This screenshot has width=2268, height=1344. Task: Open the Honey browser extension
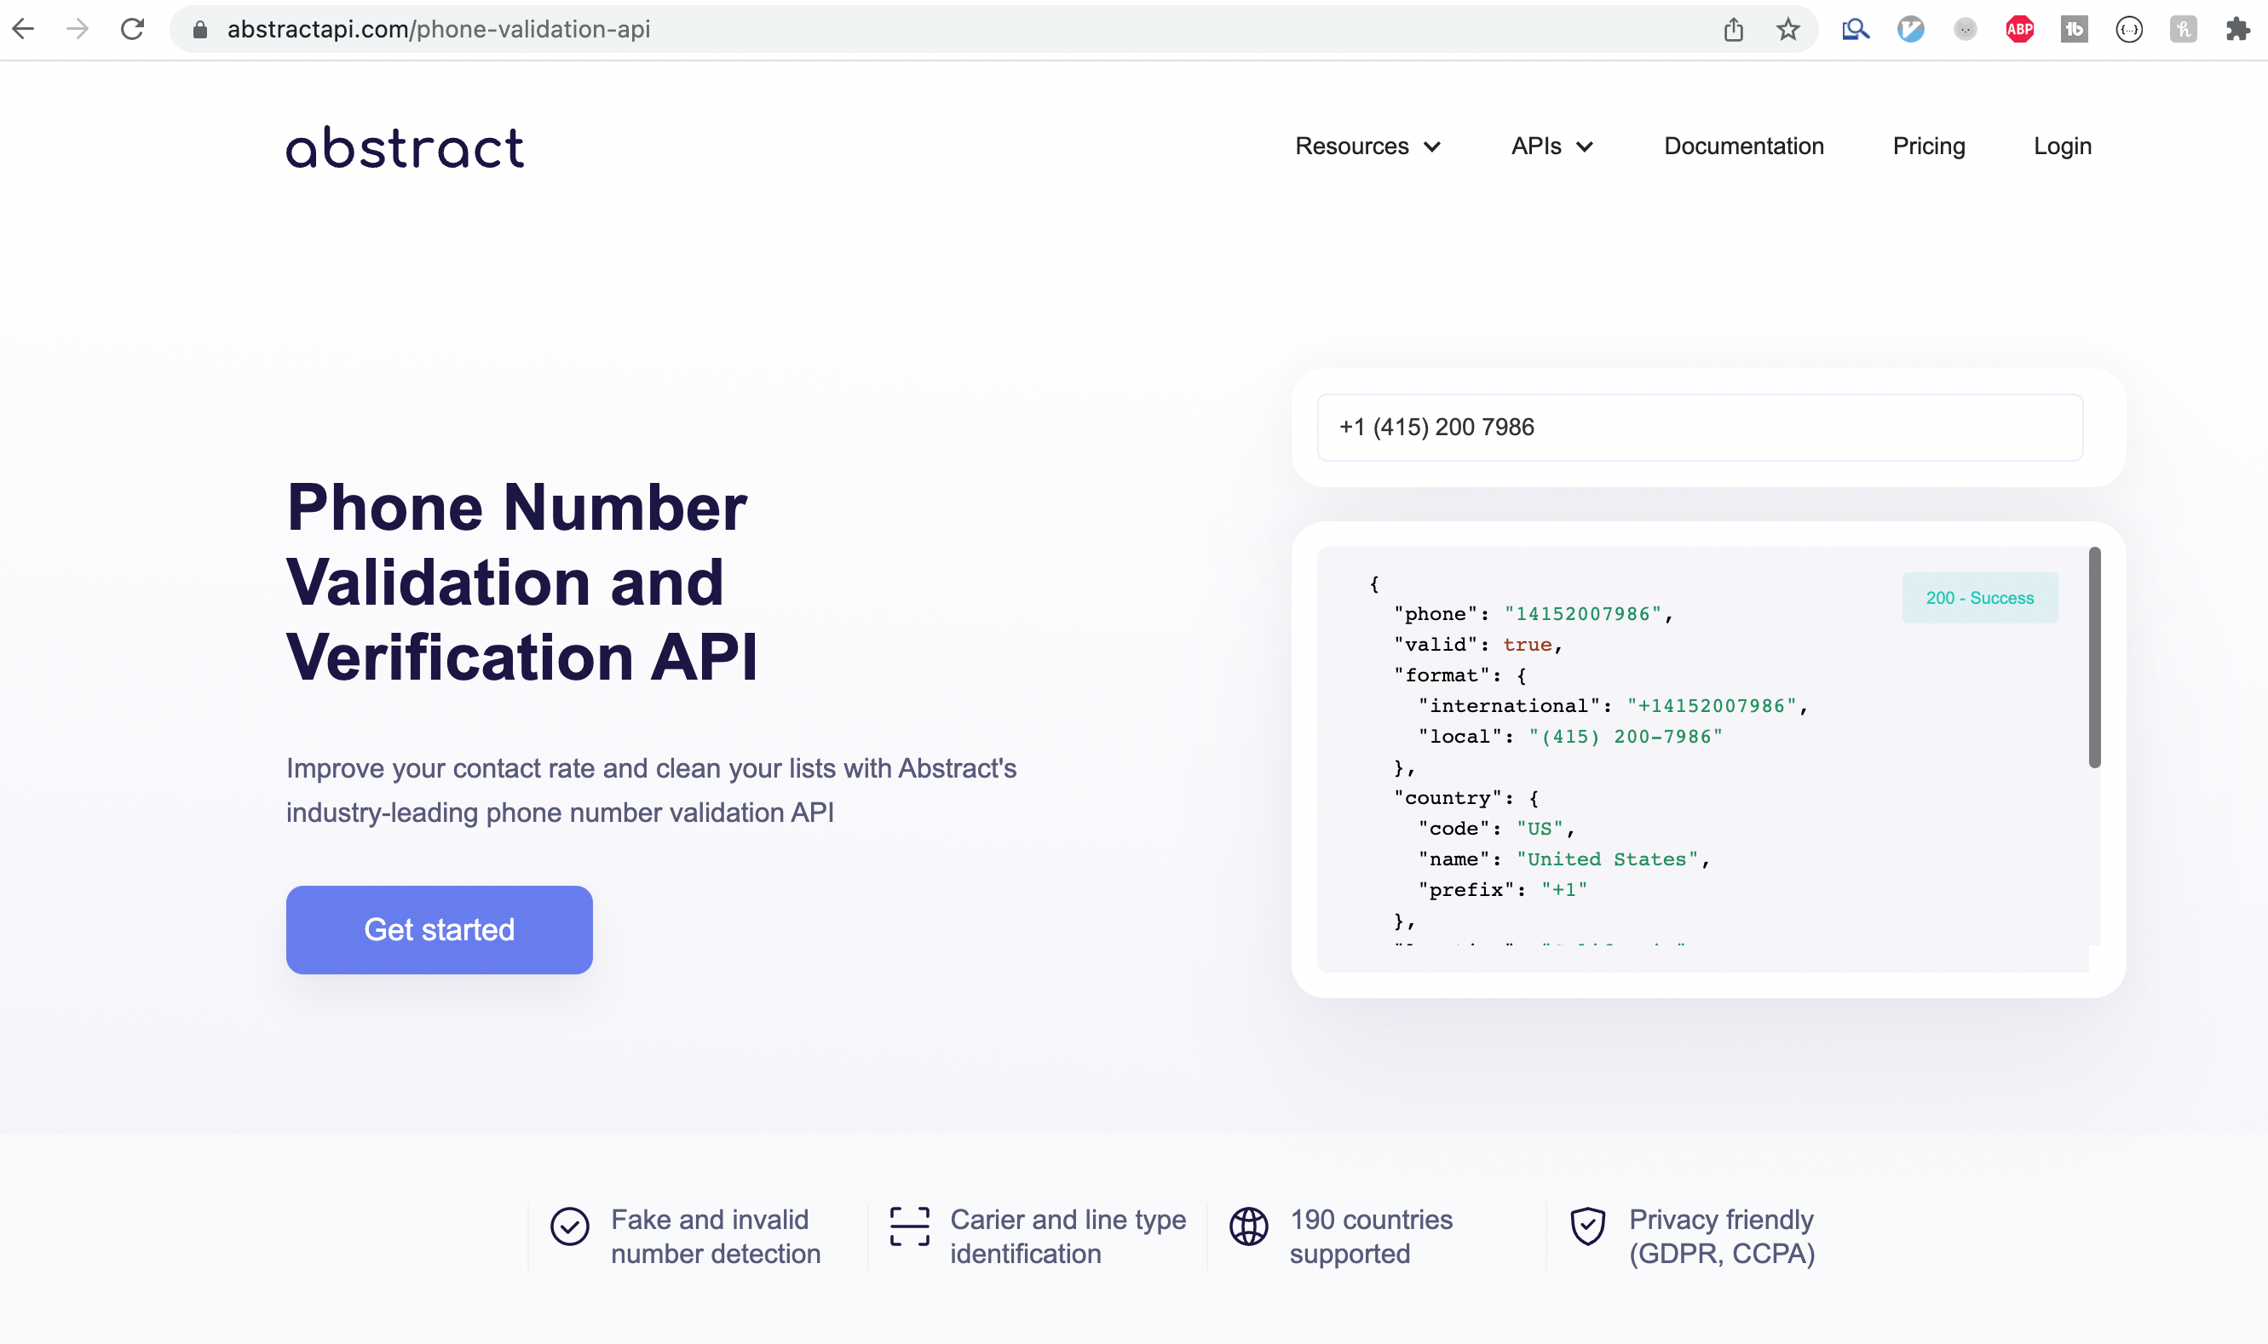coord(2184,28)
